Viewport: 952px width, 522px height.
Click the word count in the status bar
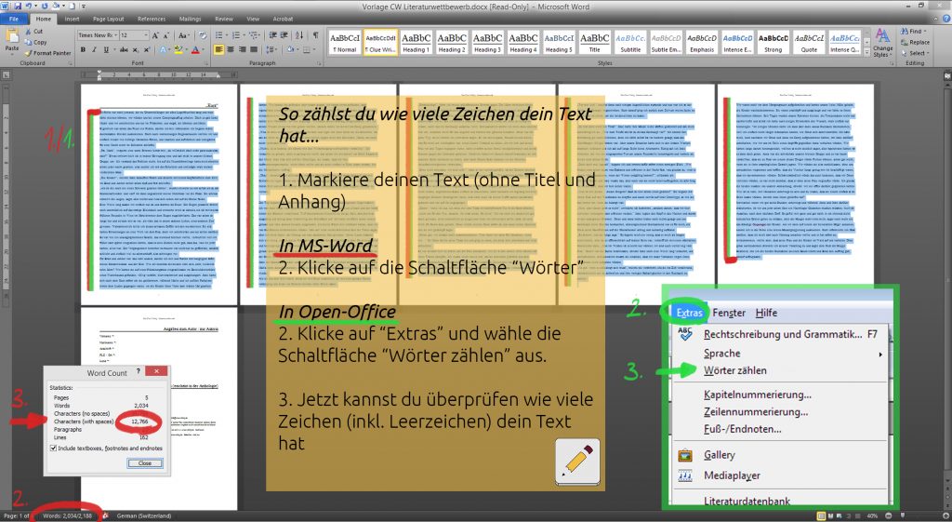pos(68,515)
